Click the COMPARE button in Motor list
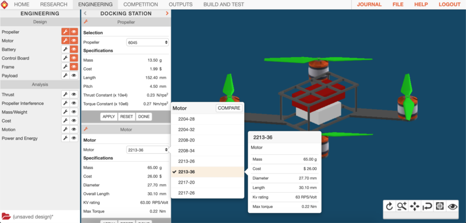466x223 pixels. coord(229,108)
